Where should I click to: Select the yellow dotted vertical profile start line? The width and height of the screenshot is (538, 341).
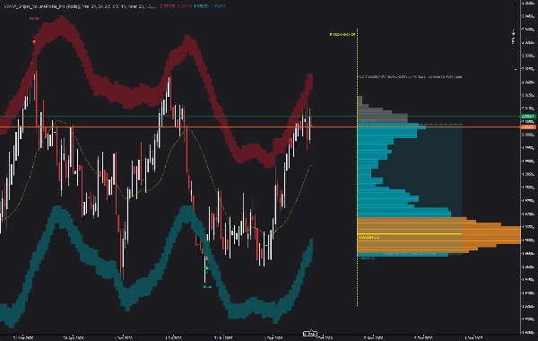click(357, 168)
